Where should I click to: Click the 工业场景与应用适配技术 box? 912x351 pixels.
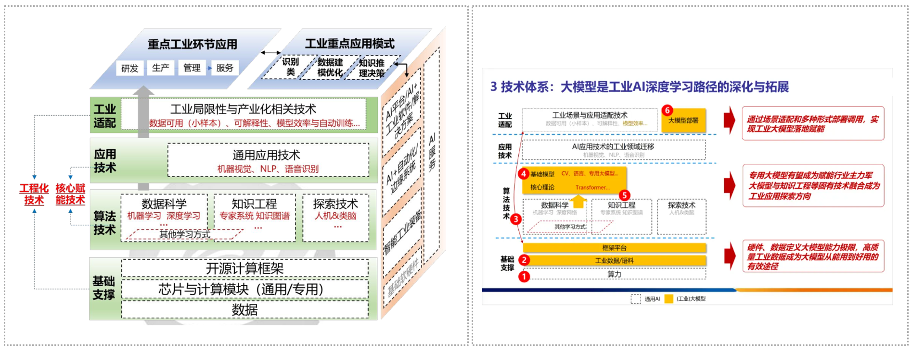[x=590, y=119]
